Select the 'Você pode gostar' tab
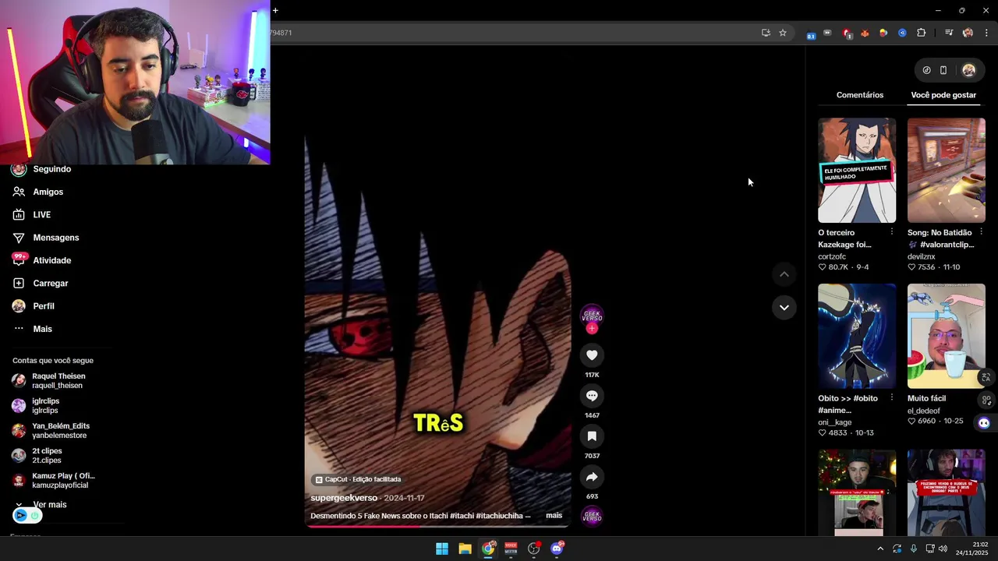This screenshot has width=998, height=561. [943, 95]
